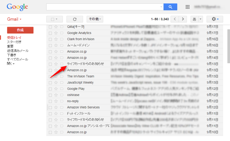Open the input tools dropdown arrow
The height and width of the screenshot is (141, 230).
[200, 19]
